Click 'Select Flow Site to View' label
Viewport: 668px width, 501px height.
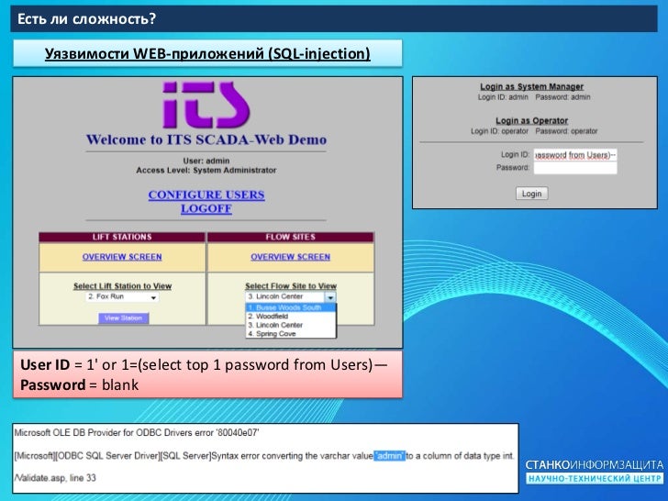click(x=291, y=286)
